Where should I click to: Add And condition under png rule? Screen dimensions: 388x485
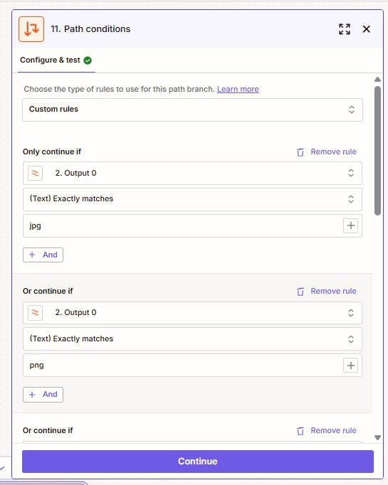43,395
